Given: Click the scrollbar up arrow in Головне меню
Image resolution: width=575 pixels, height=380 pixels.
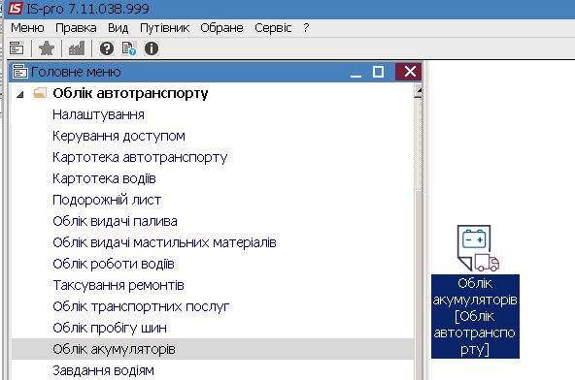Looking at the screenshot, I should pyautogui.click(x=418, y=90).
